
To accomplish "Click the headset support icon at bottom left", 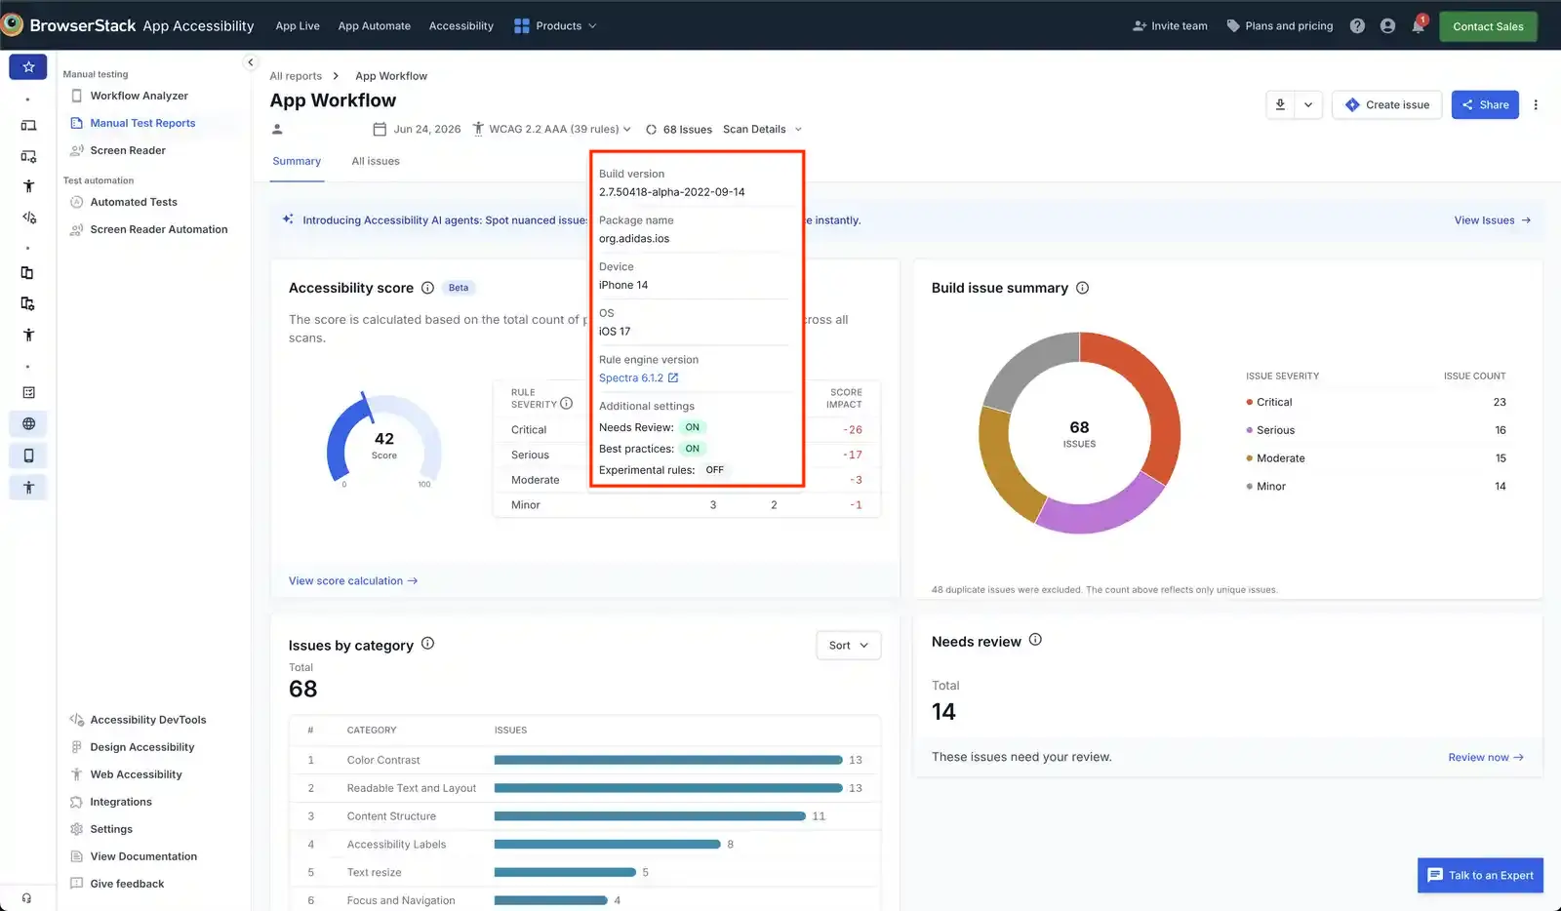I will coord(26,898).
